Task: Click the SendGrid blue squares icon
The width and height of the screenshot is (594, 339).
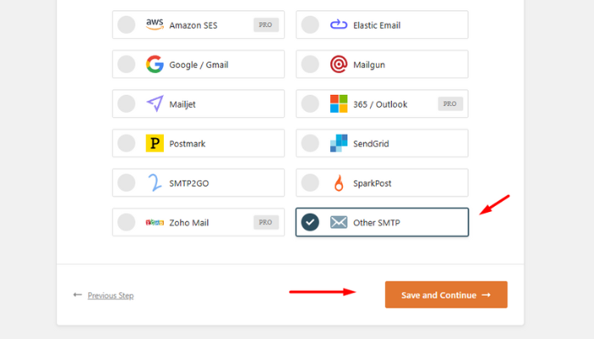Action: click(x=339, y=143)
